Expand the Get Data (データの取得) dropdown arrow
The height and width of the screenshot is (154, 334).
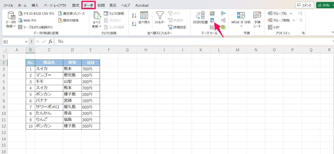pyautogui.click(x=14, y=26)
